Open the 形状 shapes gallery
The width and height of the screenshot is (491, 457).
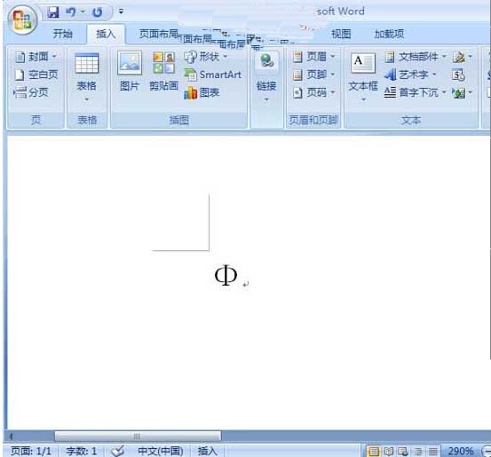click(205, 57)
